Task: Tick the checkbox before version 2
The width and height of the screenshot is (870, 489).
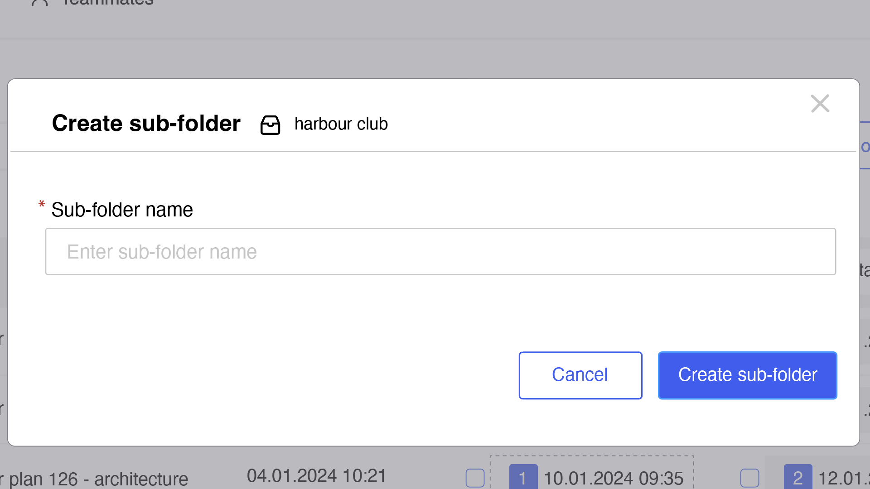Action: tap(749, 478)
